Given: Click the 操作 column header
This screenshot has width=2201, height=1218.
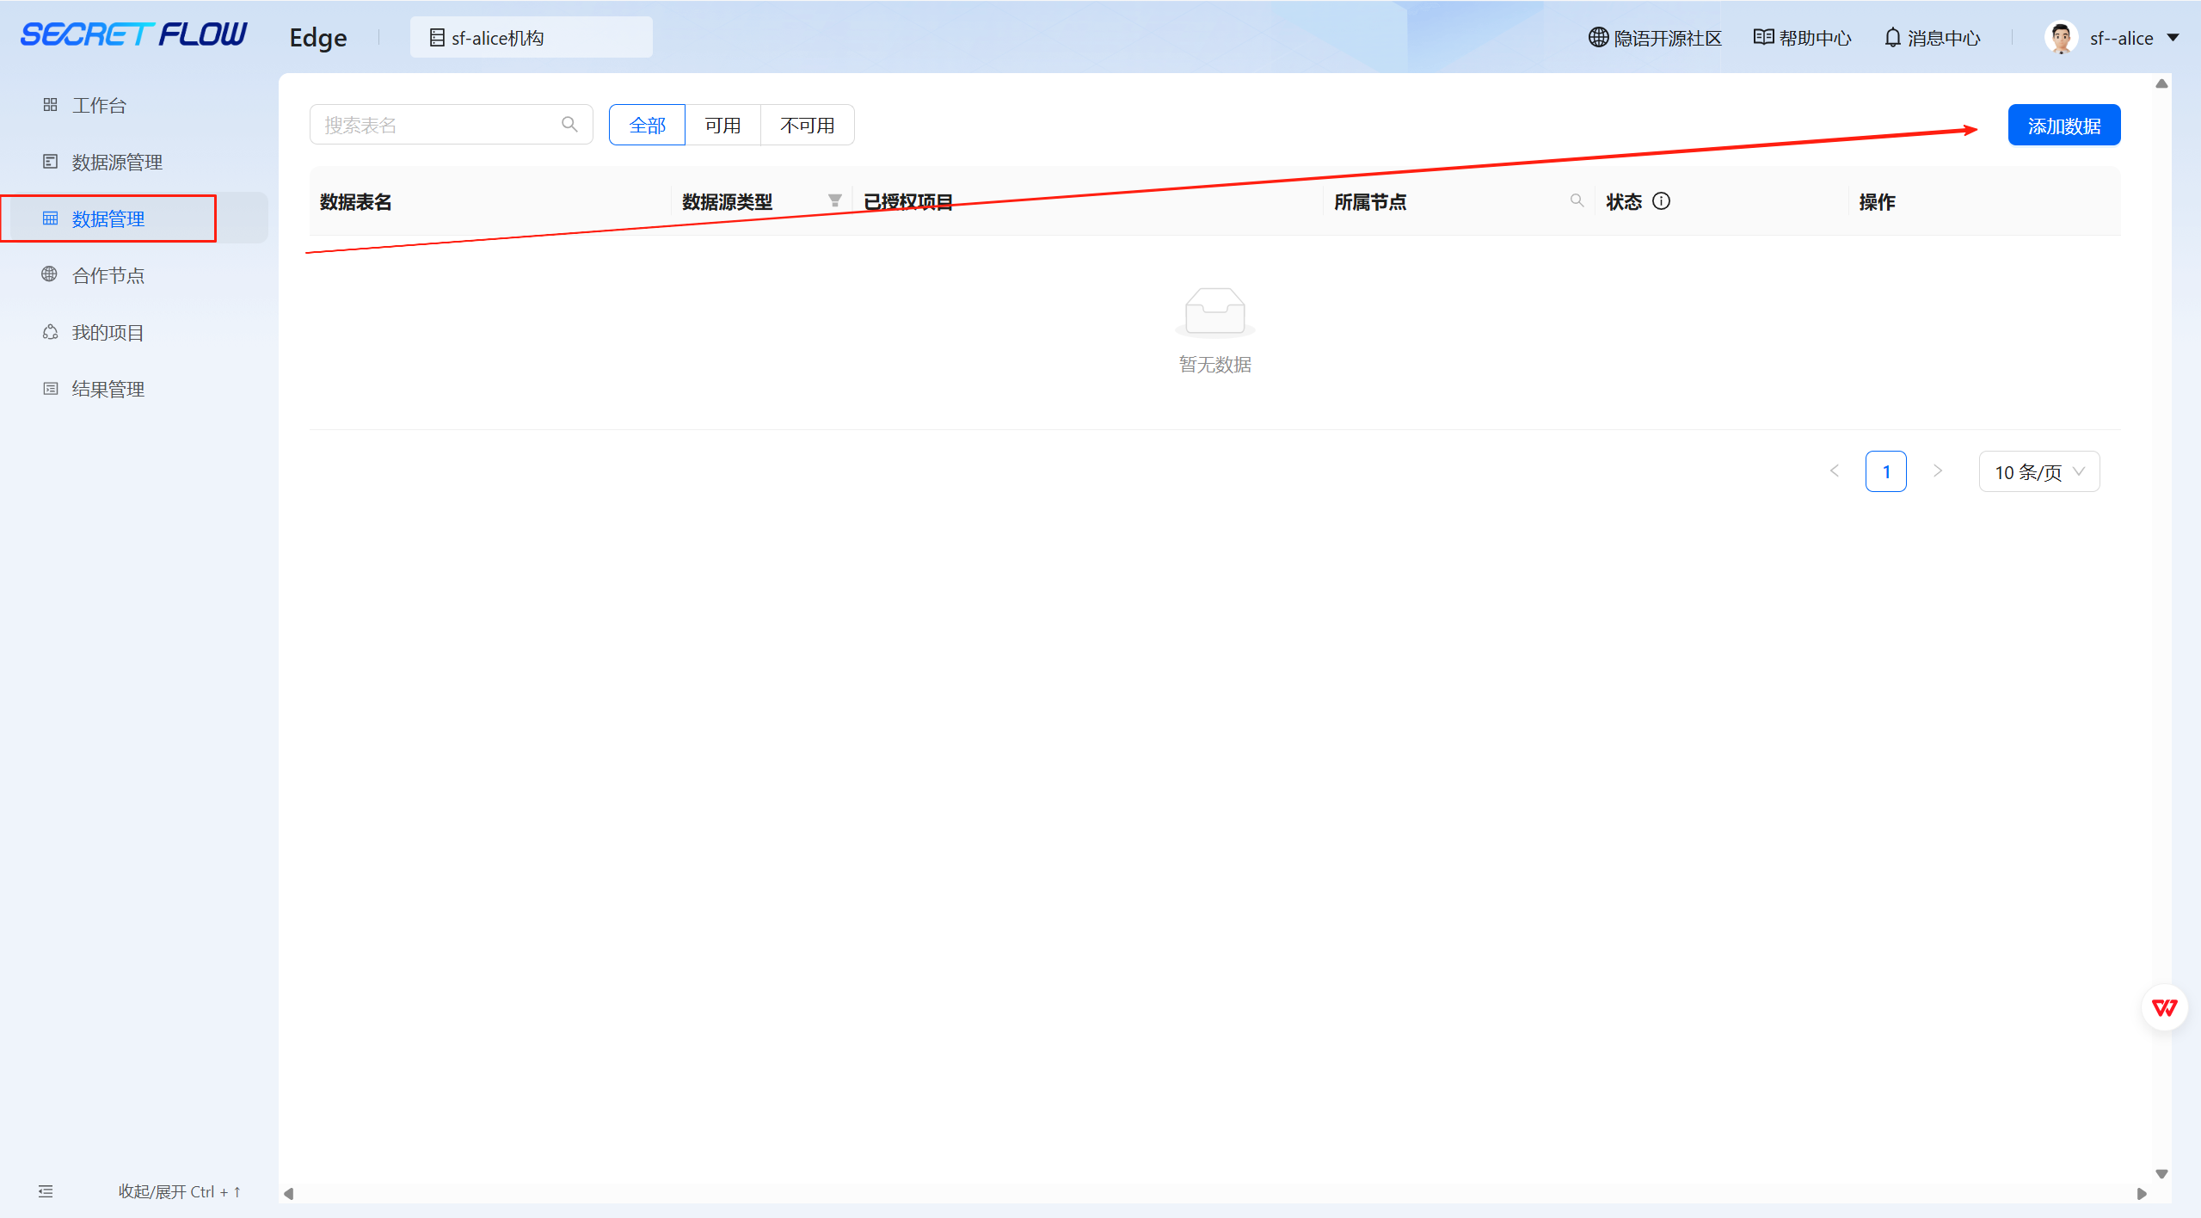Looking at the screenshot, I should pos(1877,202).
